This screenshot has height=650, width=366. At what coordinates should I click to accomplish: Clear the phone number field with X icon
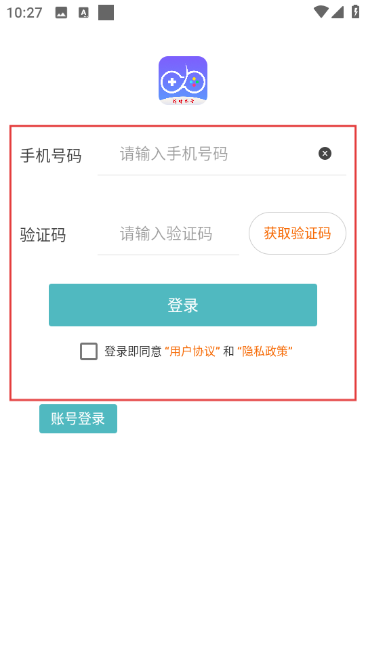click(x=325, y=154)
